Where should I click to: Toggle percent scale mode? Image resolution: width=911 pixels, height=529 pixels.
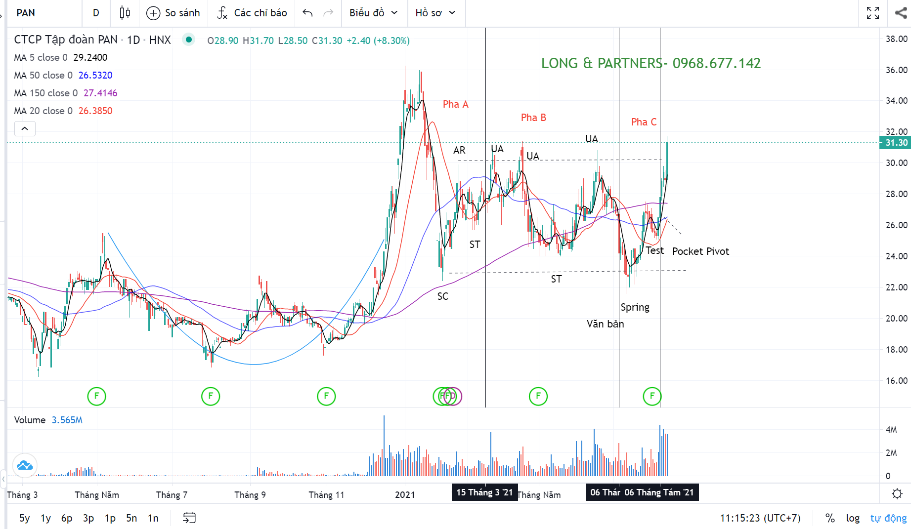click(830, 518)
